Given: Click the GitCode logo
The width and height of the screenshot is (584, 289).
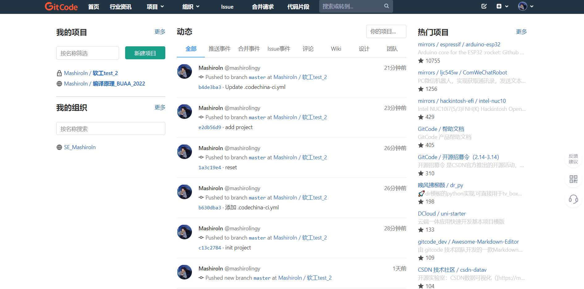Looking at the screenshot, I should [x=61, y=6].
